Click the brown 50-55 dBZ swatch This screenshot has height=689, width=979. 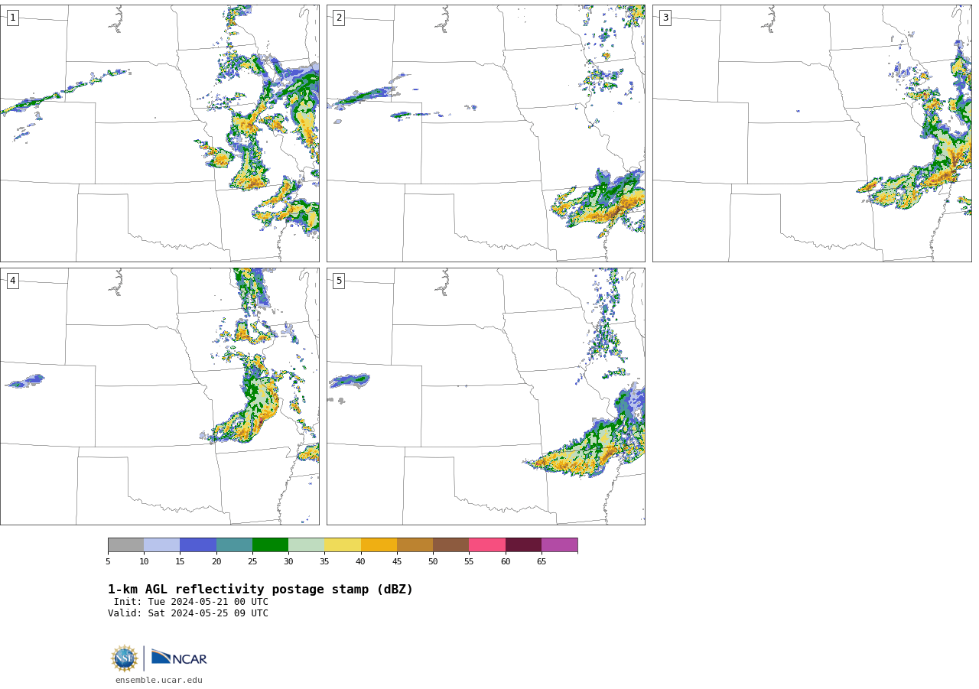click(450, 544)
